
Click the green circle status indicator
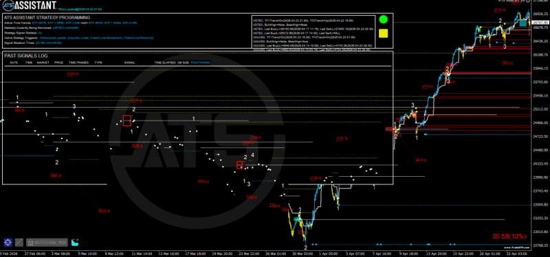point(384,19)
